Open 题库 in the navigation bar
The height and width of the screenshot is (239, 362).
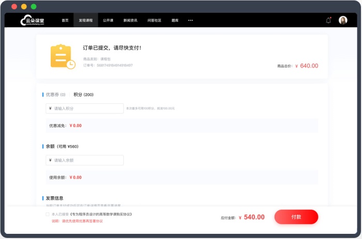[175, 20]
